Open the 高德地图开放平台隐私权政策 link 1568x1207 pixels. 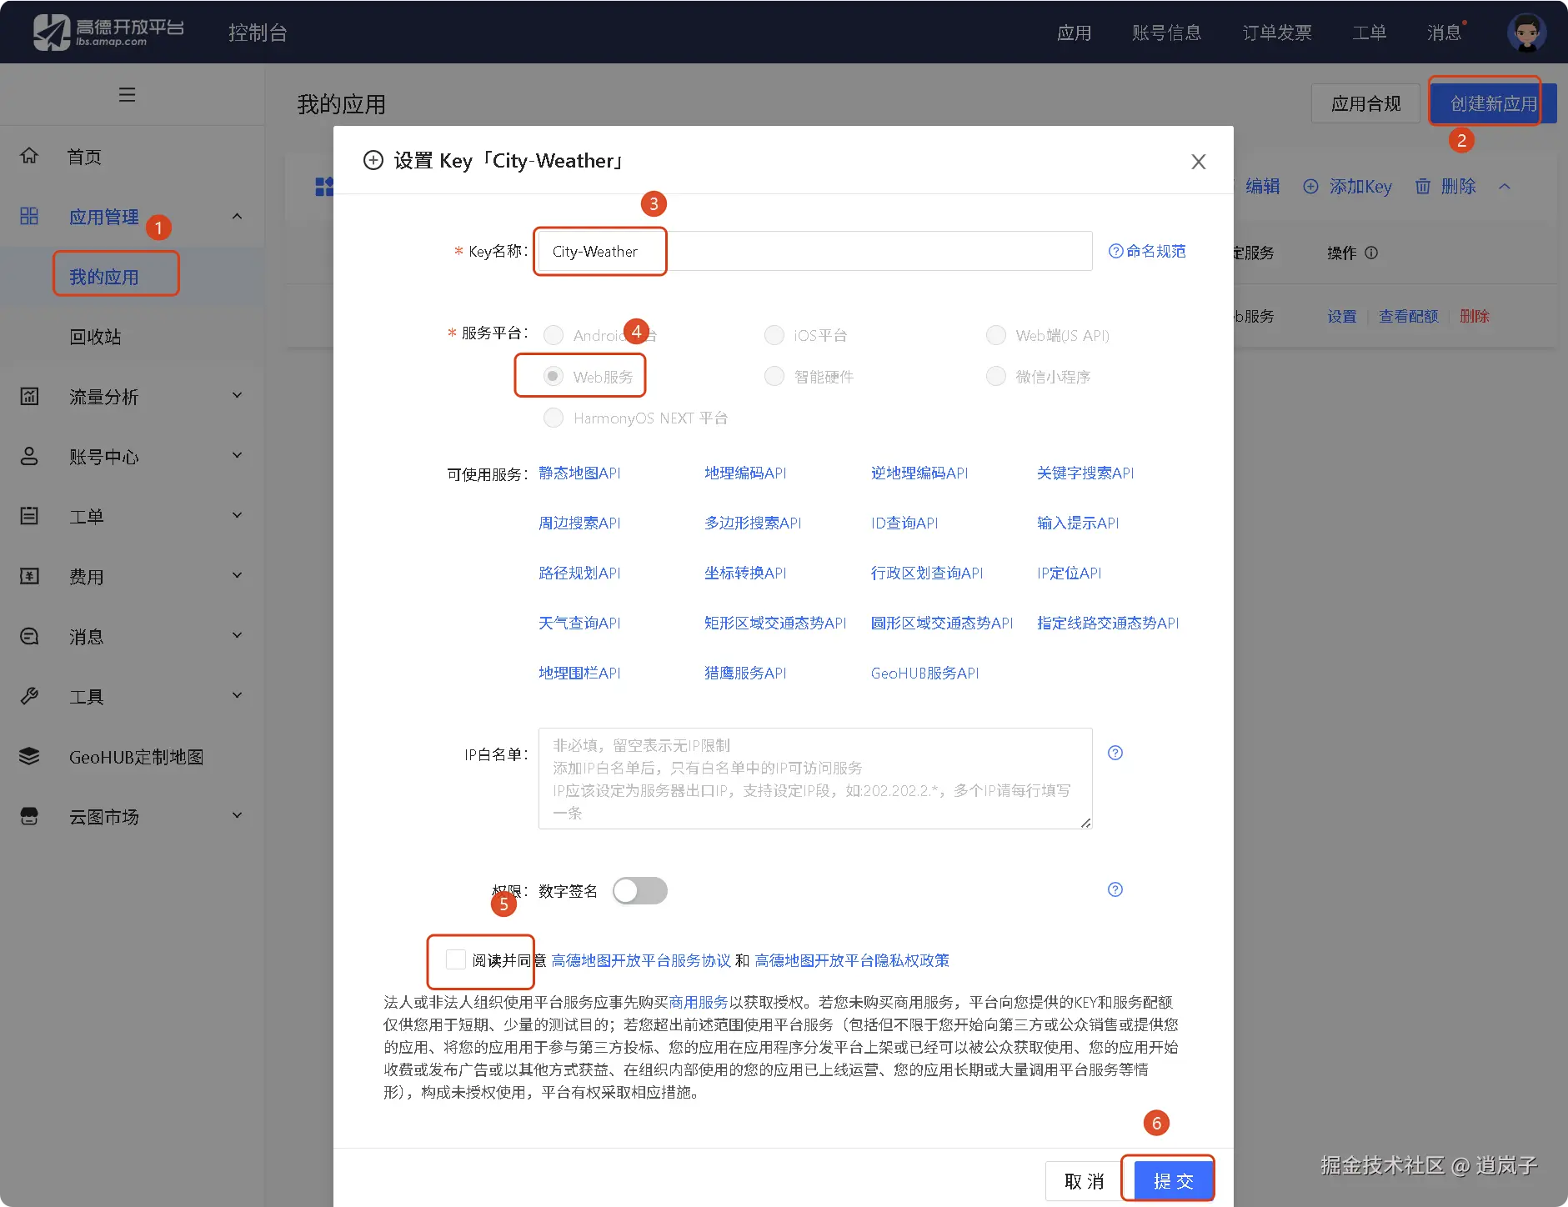tap(852, 960)
